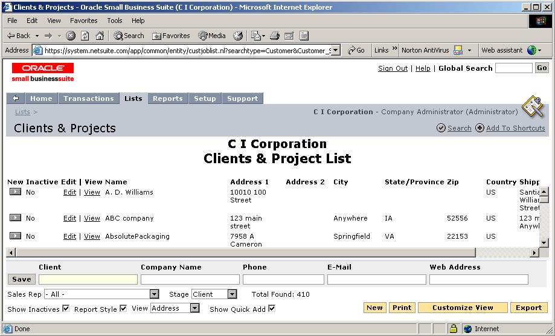The image size is (555, 336).
Task: Open the Media toolbar button
Action: pos(212,36)
